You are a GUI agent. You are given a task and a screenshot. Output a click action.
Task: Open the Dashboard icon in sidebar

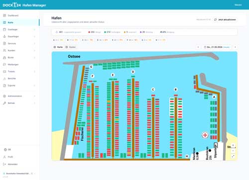point(4,15)
